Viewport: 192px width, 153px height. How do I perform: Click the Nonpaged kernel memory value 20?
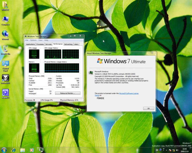50,94
